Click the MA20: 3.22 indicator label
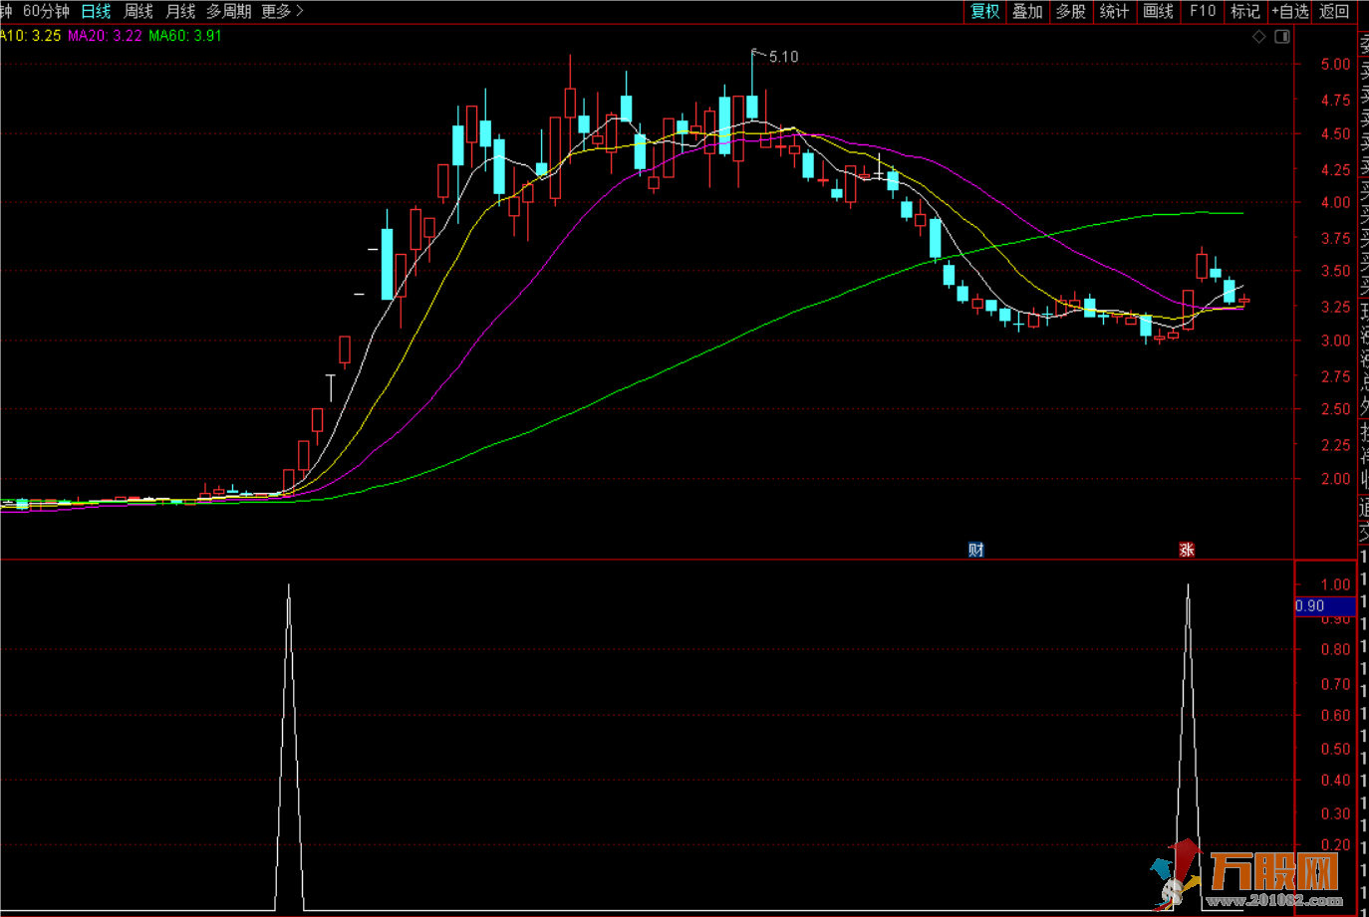Screen dimensions: 1369x917 [x=105, y=36]
